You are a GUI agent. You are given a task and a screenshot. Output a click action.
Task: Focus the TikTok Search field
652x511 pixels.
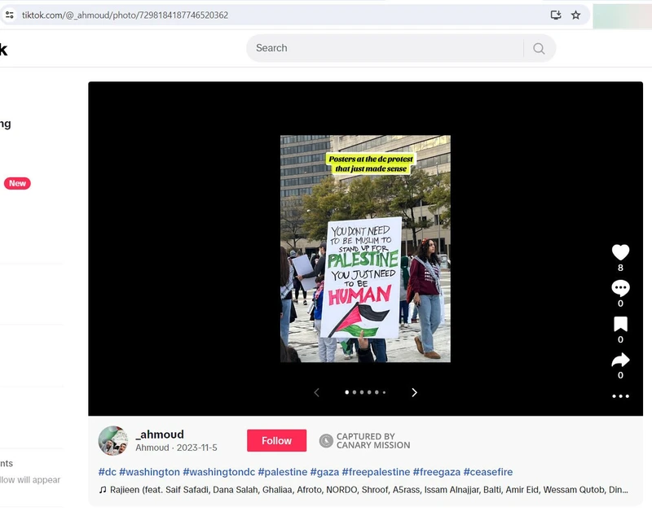[x=383, y=48]
